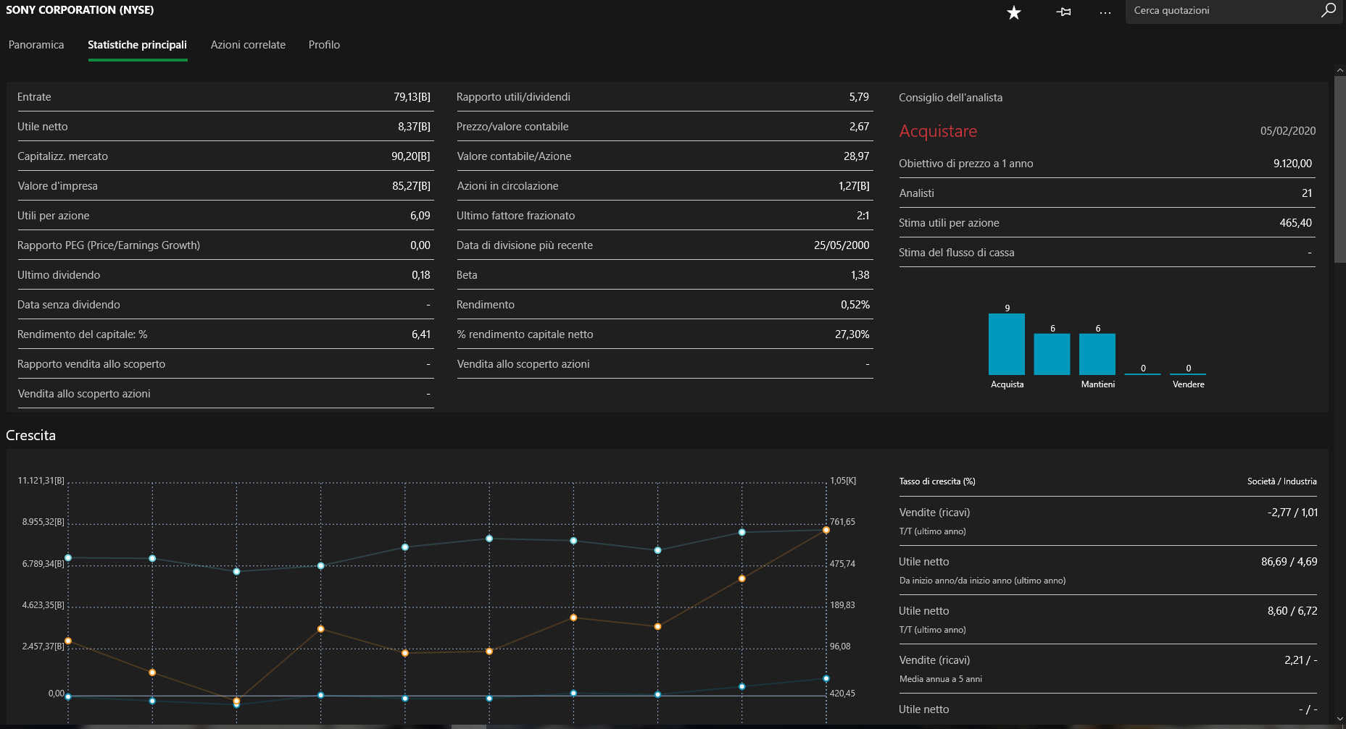Image resolution: width=1346 pixels, height=729 pixels.
Task: Click Ultimo fattore frazionato value 2:1
Action: click(x=863, y=216)
